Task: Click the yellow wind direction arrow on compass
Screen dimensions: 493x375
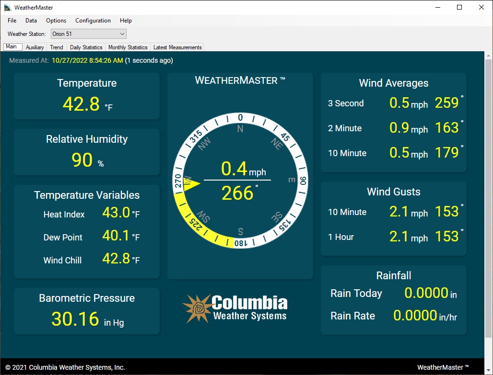Action: [x=192, y=184]
